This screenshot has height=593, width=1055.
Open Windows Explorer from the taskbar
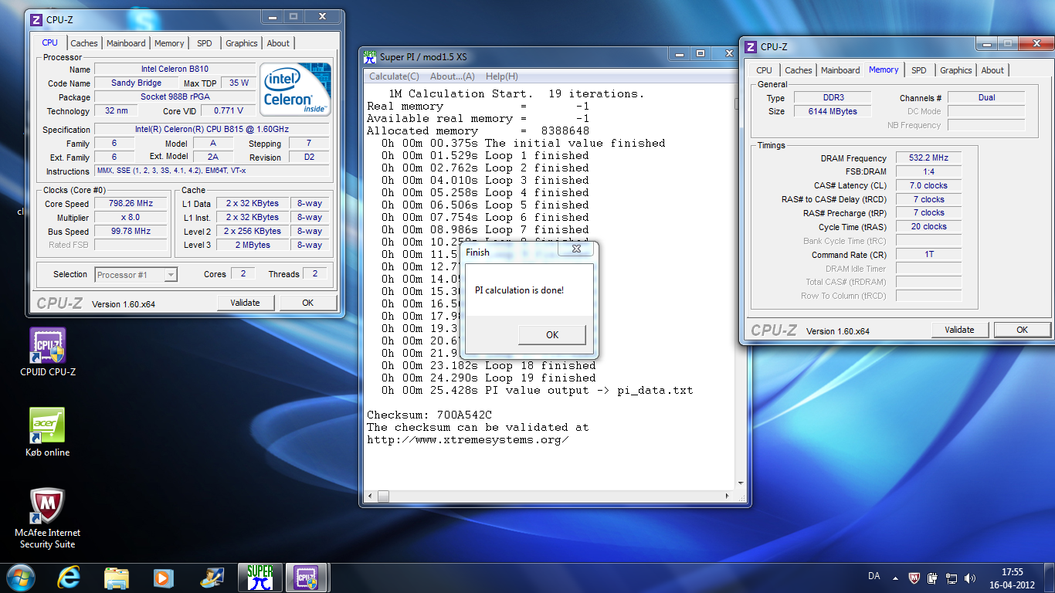tap(117, 577)
